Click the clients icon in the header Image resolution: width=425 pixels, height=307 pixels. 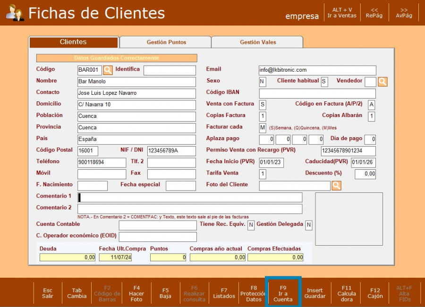(x=15, y=13)
